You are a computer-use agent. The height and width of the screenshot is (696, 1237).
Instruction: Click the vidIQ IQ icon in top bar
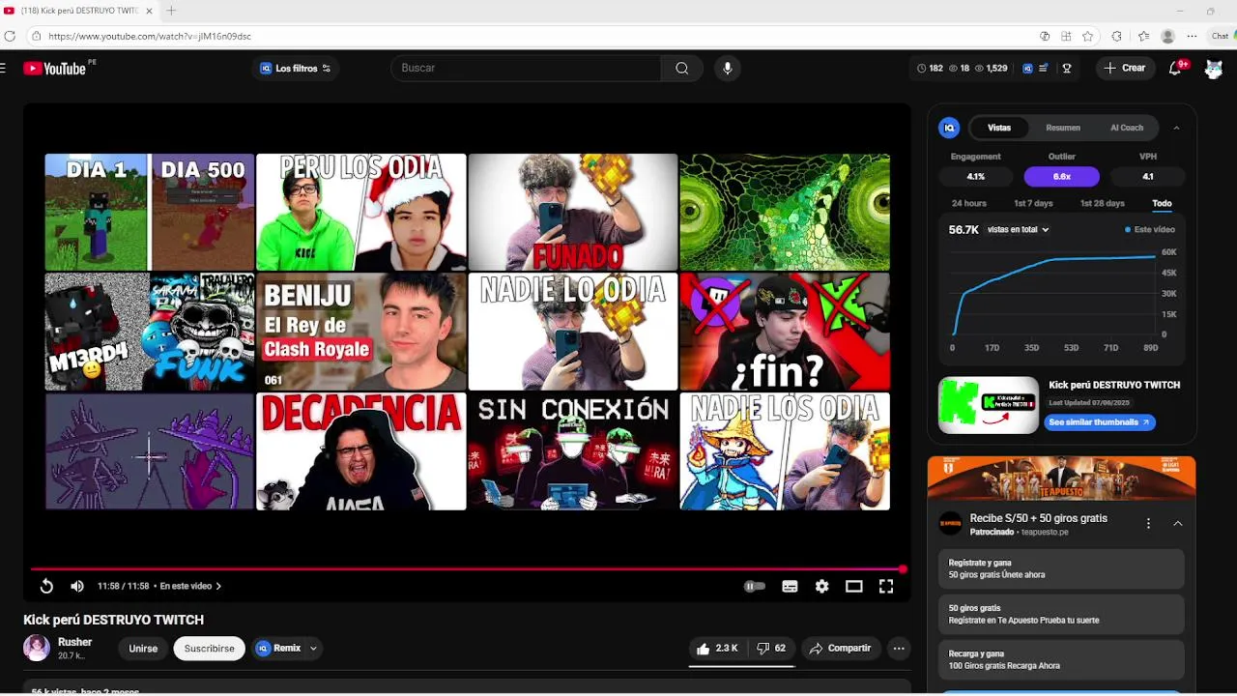point(1027,69)
